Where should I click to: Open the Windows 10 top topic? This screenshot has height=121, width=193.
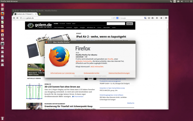click(91, 28)
